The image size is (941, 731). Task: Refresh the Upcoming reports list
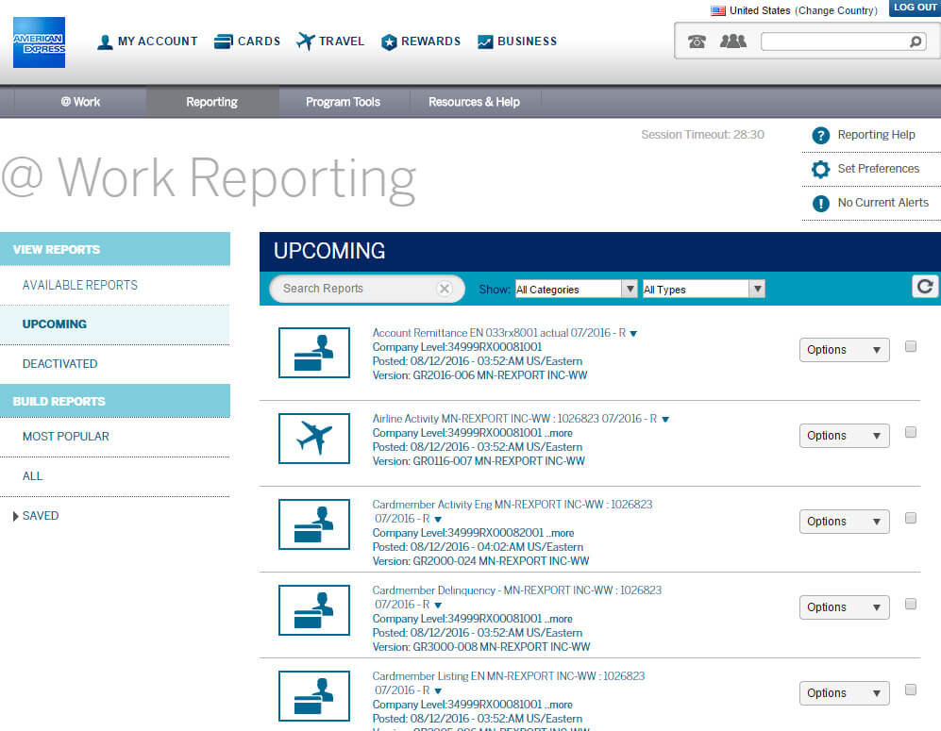click(925, 286)
